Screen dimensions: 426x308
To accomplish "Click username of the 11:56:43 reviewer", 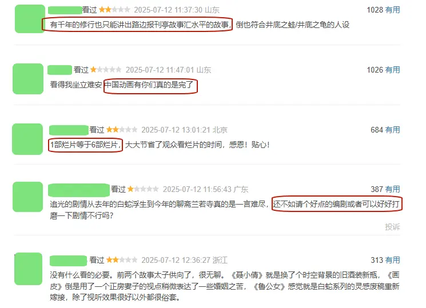I will [x=79, y=190].
